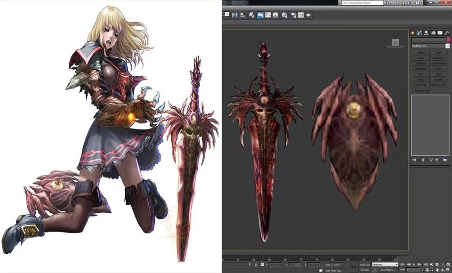Open the Modifier List dropdown arrow
The width and height of the screenshot is (452, 273).
point(448,46)
